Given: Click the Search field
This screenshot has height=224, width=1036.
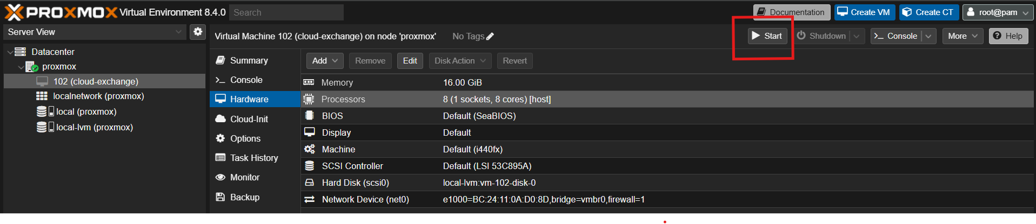Looking at the screenshot, I should click(x=286, y=12).
